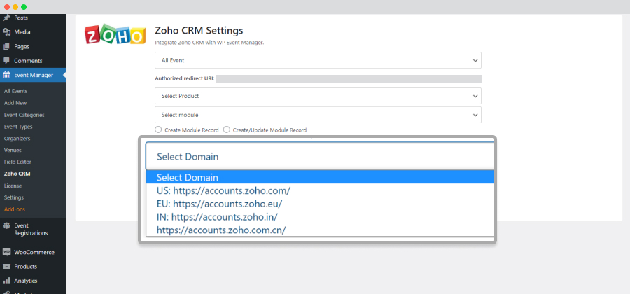Click the Zoho CRM Settings heading
630x294 pixels.
(199, 31)
